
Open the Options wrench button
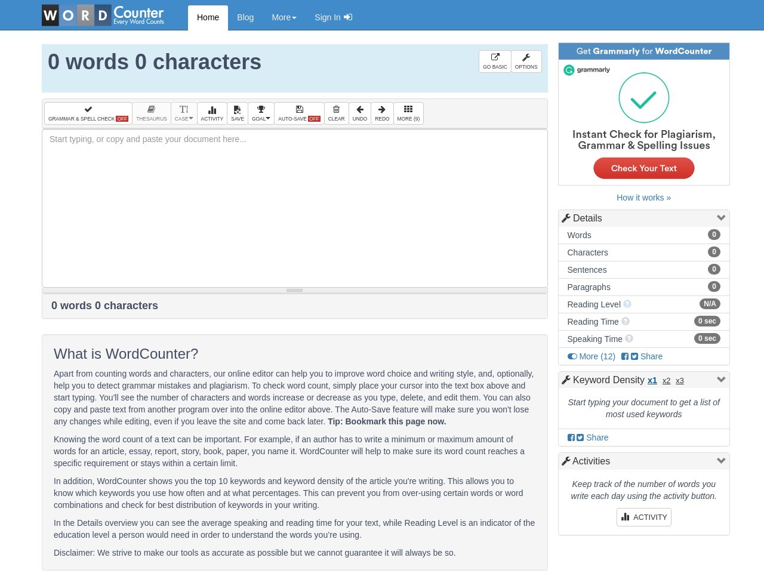click(x=526, y=61)
